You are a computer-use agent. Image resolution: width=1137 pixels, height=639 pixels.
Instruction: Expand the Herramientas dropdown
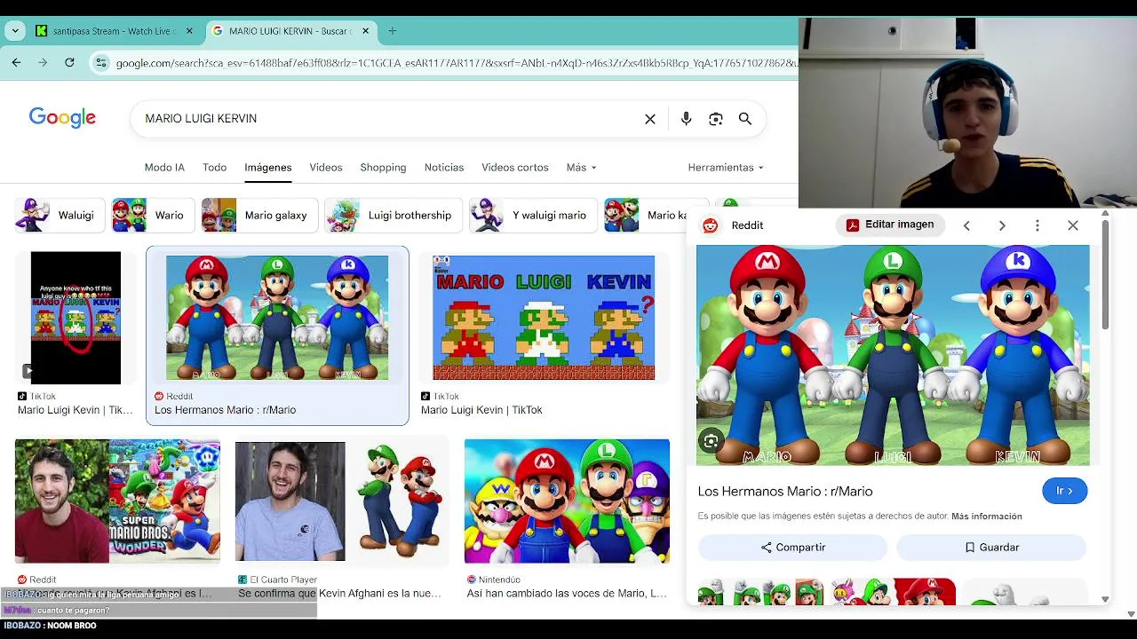726,167
